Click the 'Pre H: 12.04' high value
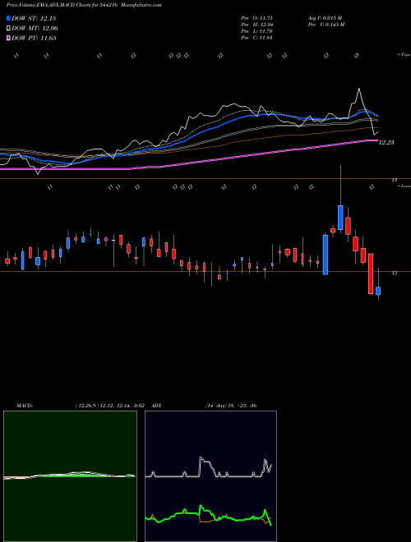 point(257,25)
